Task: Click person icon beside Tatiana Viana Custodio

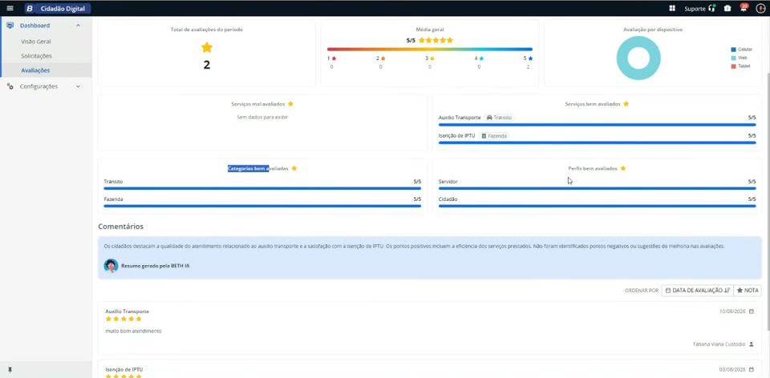Action: 752,344
